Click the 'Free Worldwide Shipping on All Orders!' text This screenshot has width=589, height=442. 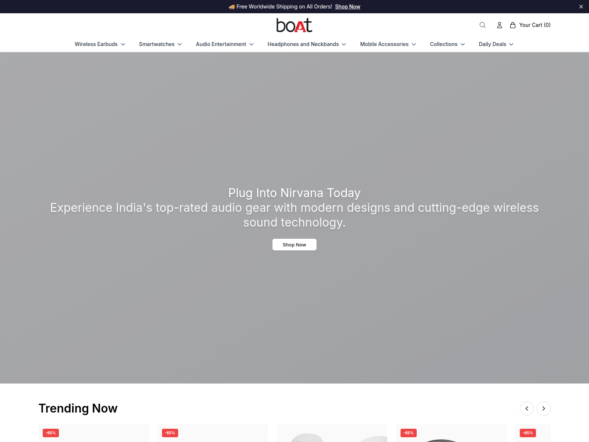[x=284, y=7]
